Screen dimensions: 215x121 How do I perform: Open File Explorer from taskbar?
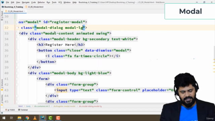pyautogui.click(x=19, y=118)
